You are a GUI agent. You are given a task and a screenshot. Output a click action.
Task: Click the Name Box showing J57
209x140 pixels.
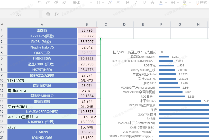coord(19,14)
